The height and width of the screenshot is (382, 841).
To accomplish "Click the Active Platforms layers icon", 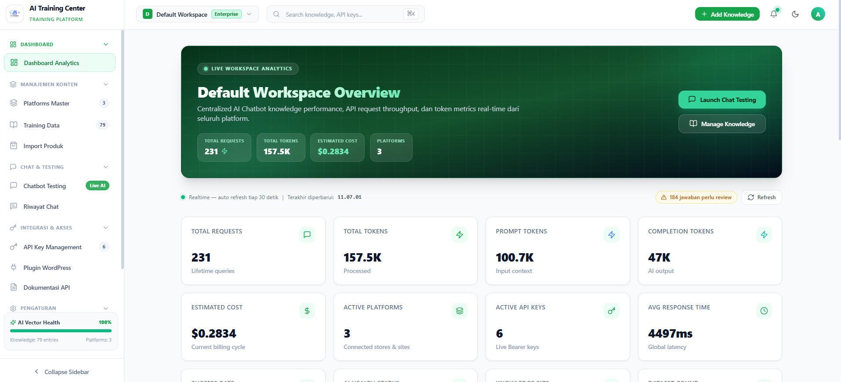I will point(460,311).
